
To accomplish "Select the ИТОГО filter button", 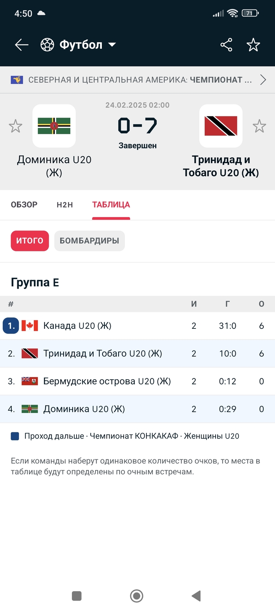I will tap(30, 241).
